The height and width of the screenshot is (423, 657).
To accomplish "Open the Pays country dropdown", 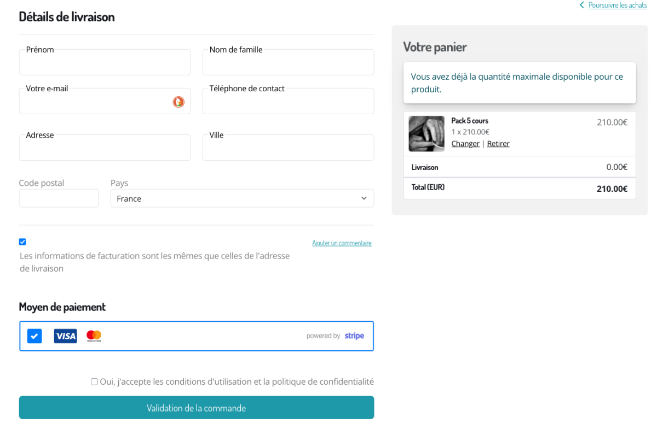I will tap(242, 198).
